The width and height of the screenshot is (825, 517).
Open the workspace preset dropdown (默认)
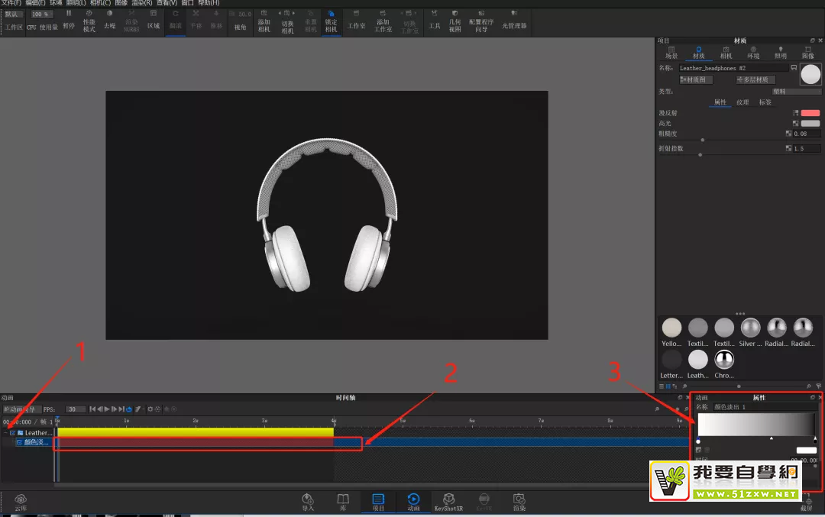[14, 14]
